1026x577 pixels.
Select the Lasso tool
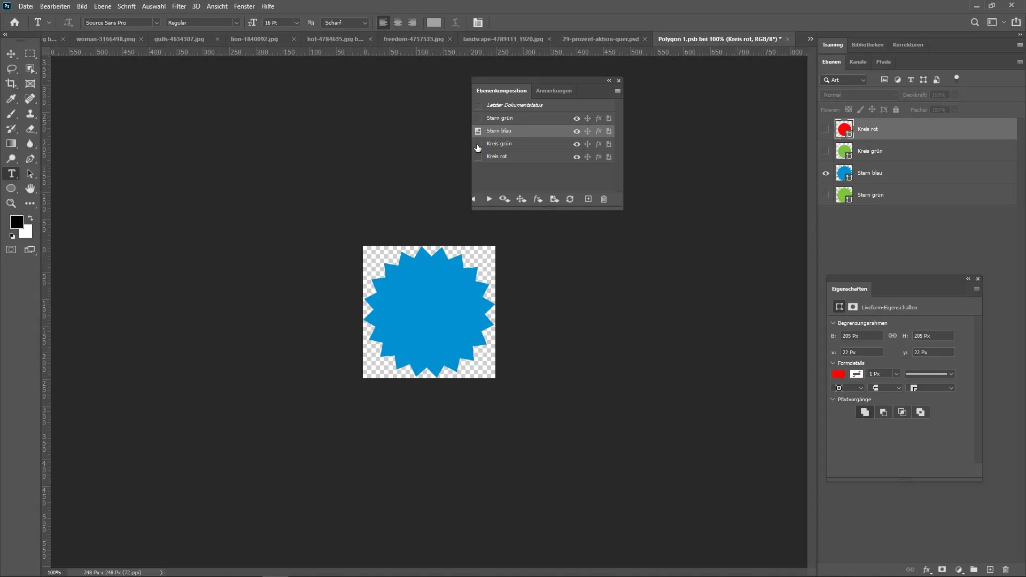11,69
